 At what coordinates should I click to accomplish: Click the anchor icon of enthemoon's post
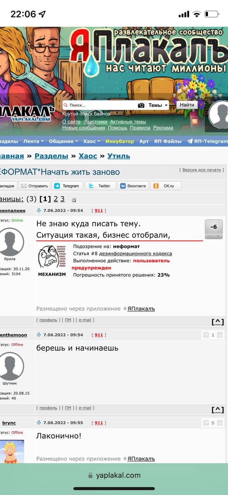(x=39, y=335)
